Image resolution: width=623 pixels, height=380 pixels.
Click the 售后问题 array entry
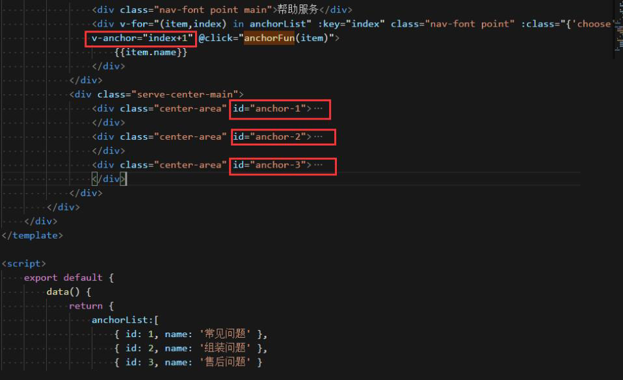pos(188,362)
